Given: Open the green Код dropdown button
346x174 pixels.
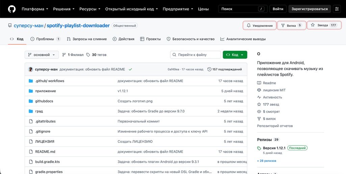Looking at the screenshot, I should point(235,55).
